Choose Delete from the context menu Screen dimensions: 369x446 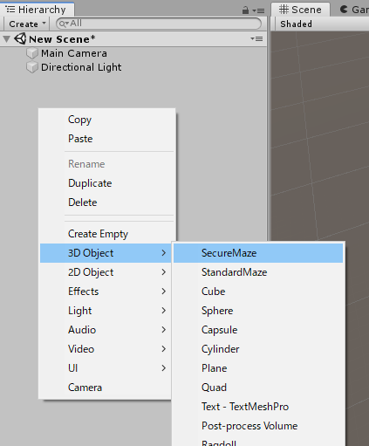[107, 202]
